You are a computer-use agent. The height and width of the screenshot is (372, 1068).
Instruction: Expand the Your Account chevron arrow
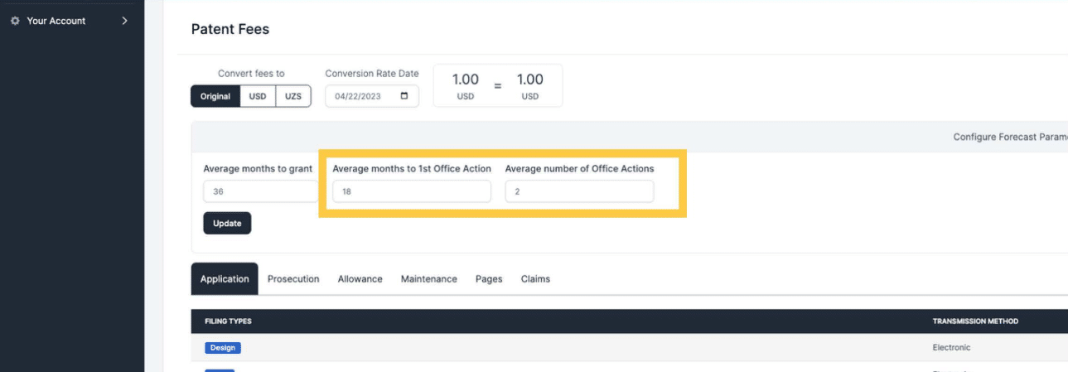click(124, 21)
